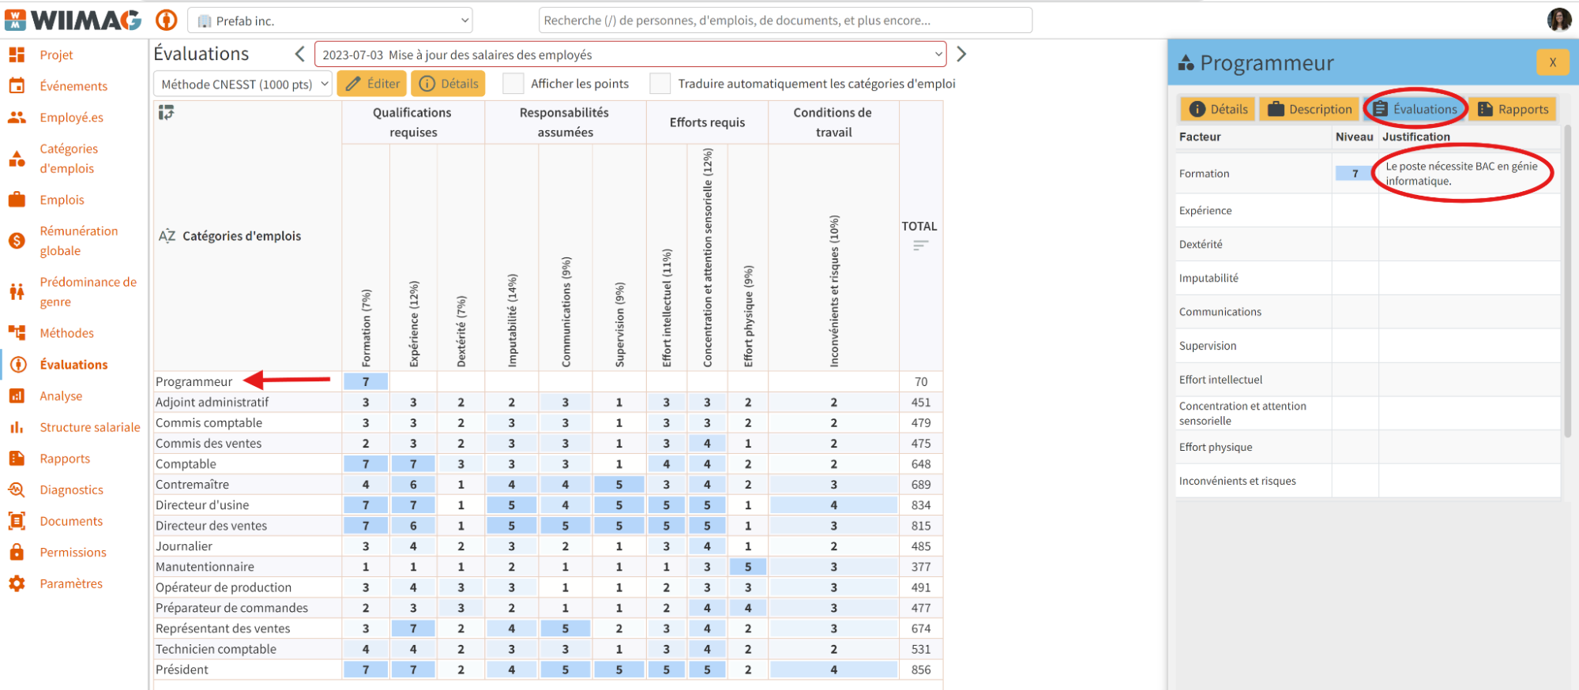Enable the Afficher les points checkbox
The image size is (1579, 690).
pyautogui.click(x=513, y=84)
